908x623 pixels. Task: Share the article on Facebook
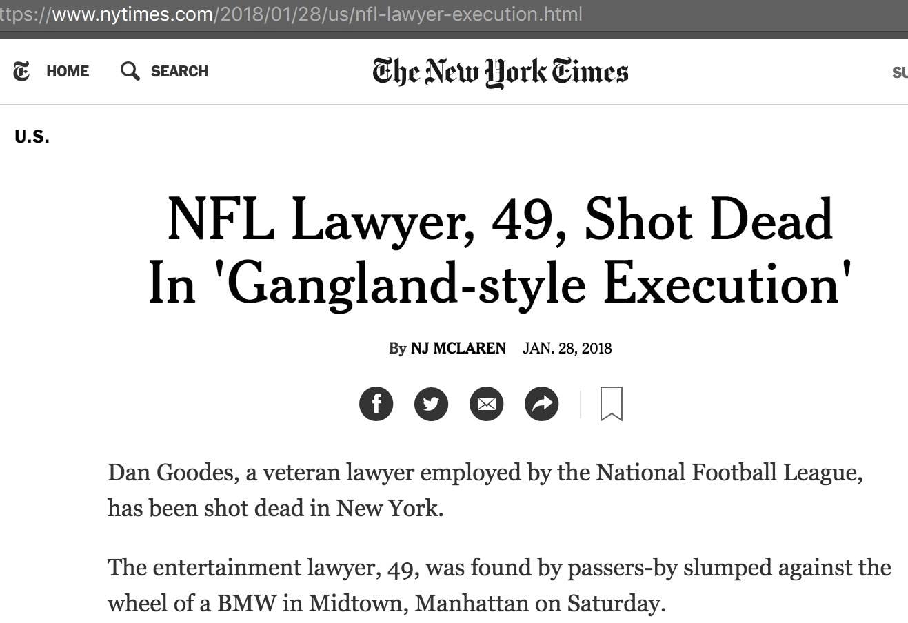click(376, 404)
